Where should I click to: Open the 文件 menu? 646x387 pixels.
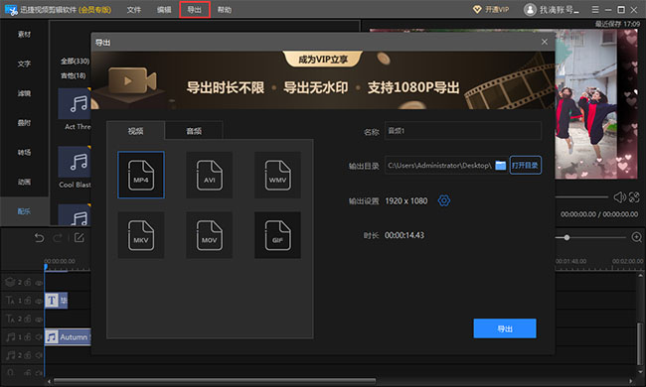tap(134, 10)
